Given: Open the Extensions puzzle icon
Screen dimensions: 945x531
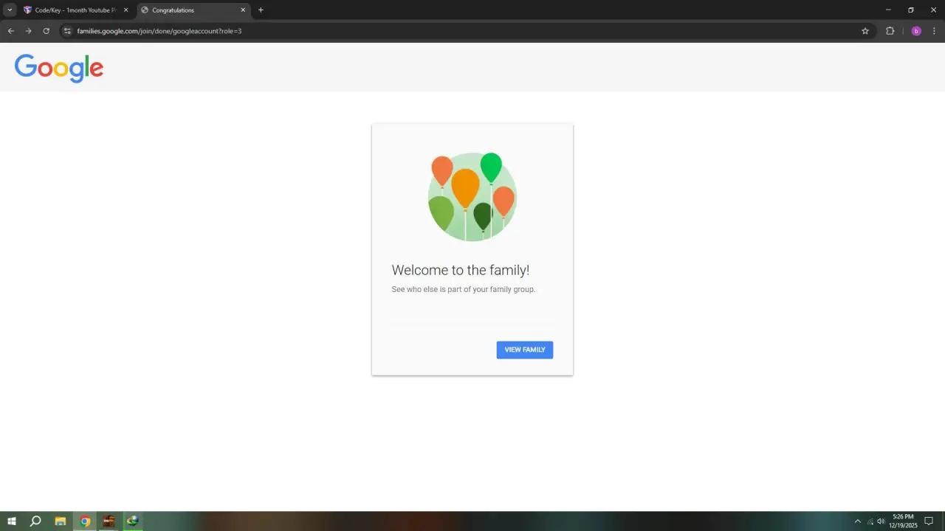Looking at the screenshot, I should pyautogui.click(x=890, y=31).
